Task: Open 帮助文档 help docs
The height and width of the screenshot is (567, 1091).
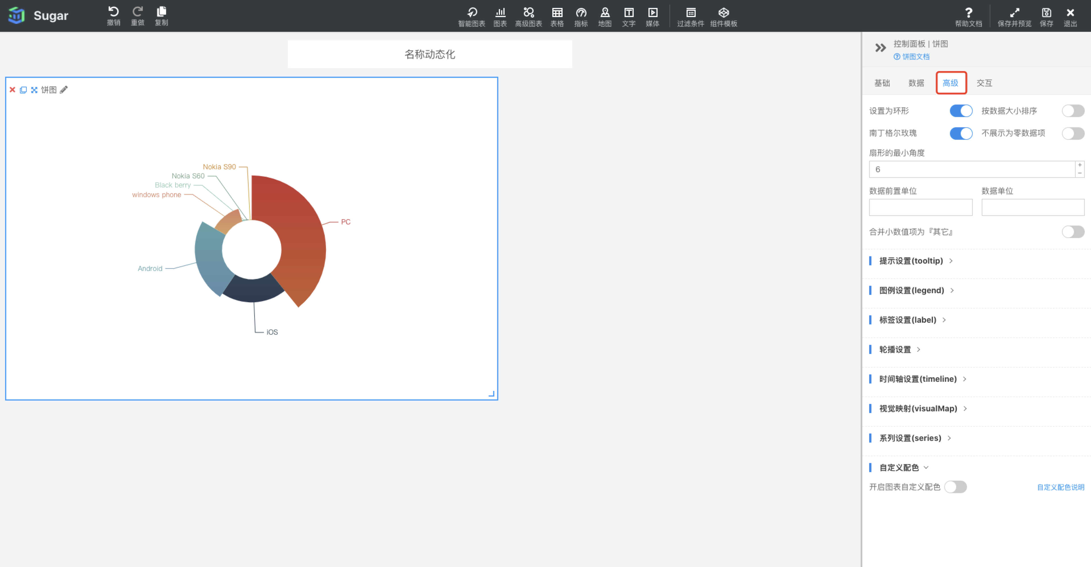Action: click(969, 17)
